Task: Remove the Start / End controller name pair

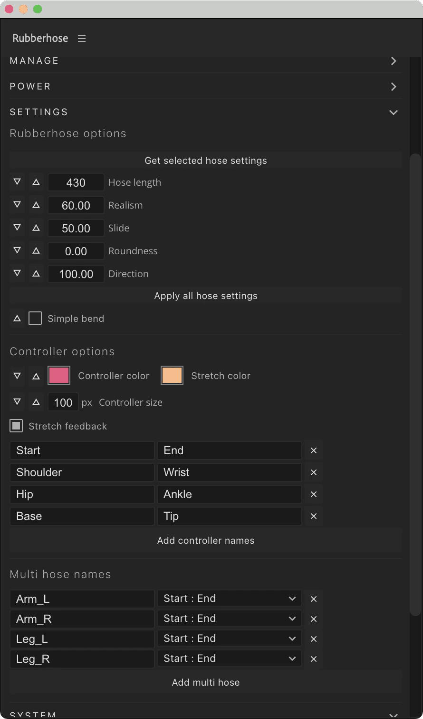Action: [314, 450]
